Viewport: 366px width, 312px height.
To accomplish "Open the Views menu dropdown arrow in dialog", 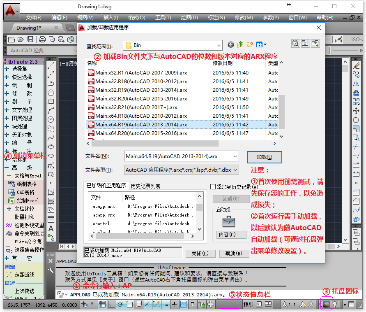I will coord(265,44).
